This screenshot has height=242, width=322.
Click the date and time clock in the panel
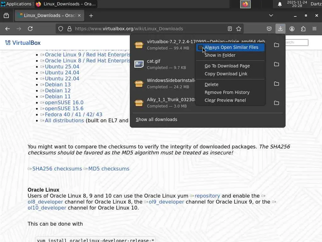(x=297, y=4)
